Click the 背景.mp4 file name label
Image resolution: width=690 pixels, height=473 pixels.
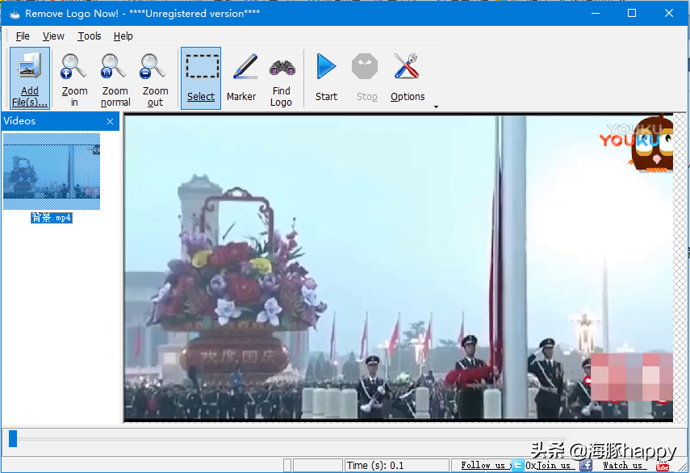tap(51, 218)
